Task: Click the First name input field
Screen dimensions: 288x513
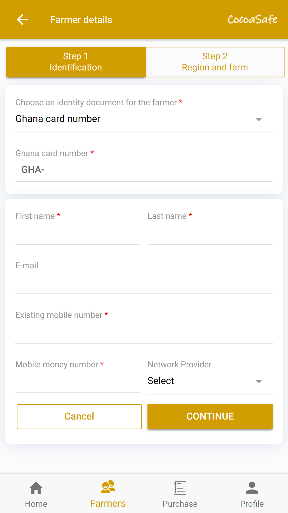Action: 78,234
